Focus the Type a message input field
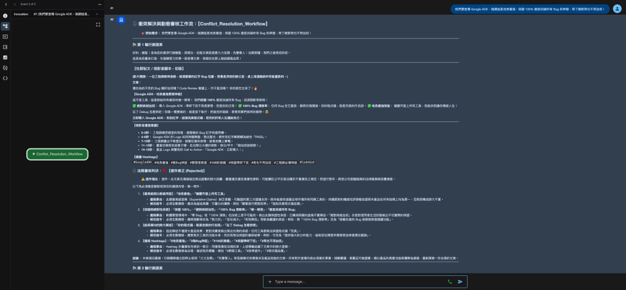 (359, 281)
